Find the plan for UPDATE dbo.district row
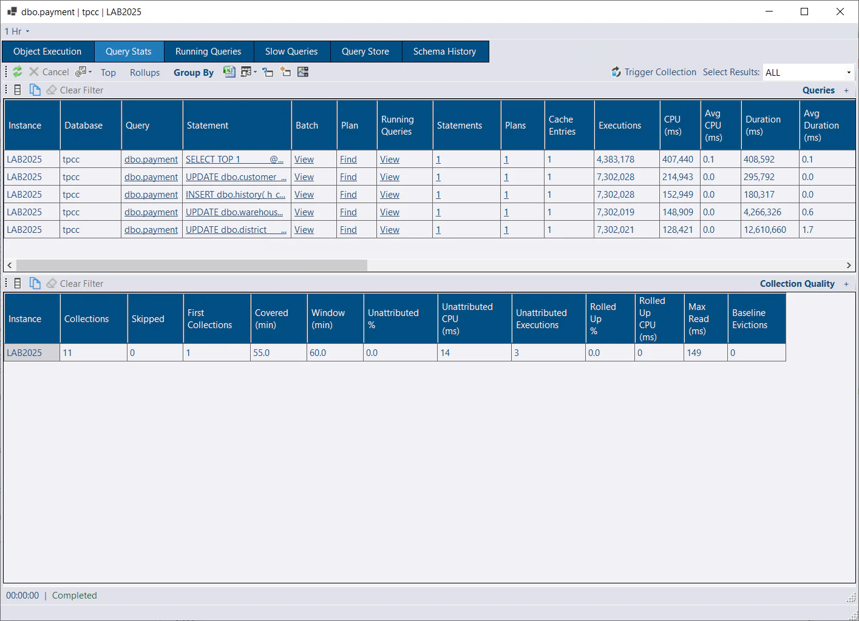859x621 pixels. tap(348, 230)
